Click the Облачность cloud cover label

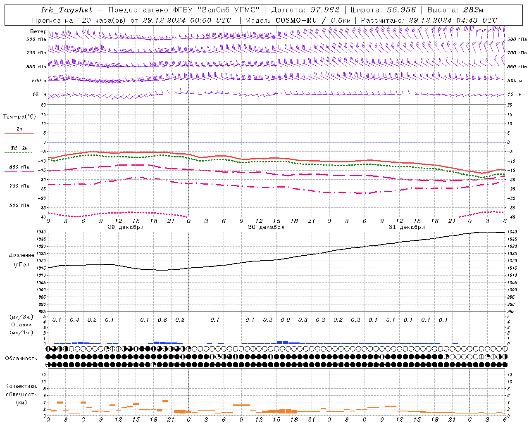tap(21, 358)
